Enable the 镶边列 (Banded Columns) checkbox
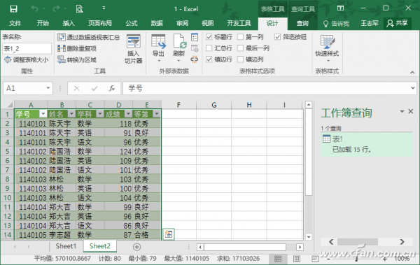This screenshot has width=420, height=265. coord(240,59)
